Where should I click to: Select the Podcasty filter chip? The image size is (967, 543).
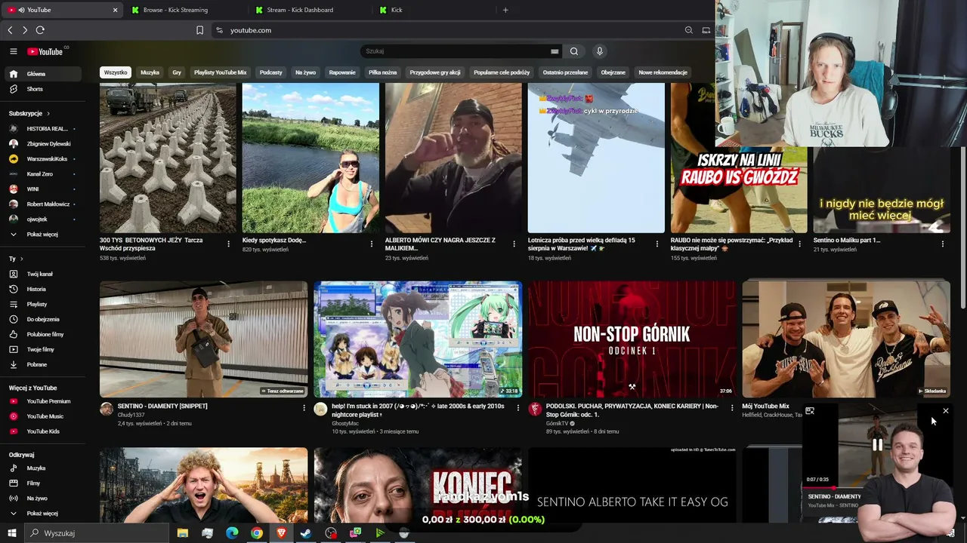click(270, 72)
